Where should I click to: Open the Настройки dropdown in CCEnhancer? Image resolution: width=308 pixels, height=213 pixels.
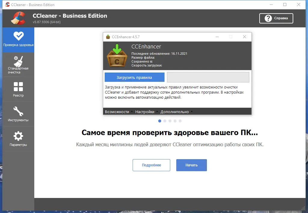click(145, 111)
